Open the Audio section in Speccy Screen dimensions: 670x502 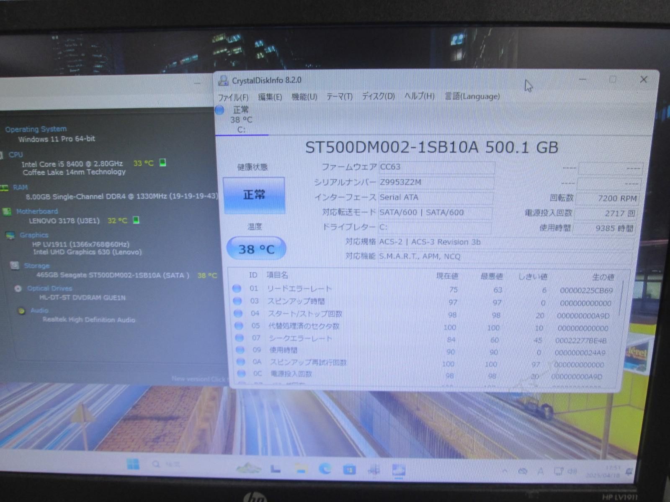tap(39, 310)
